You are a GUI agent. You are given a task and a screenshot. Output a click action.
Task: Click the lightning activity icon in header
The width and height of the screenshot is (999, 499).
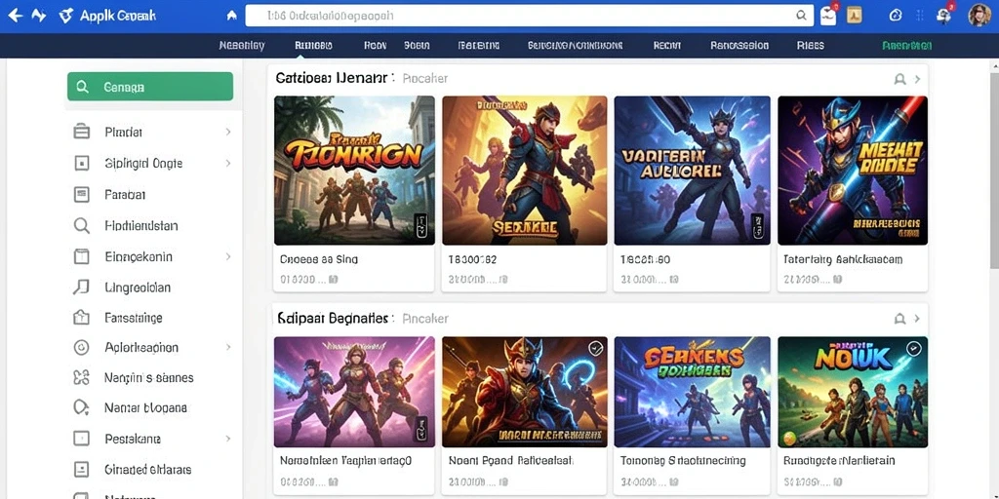pyautogui.click(x=38, y=16)
